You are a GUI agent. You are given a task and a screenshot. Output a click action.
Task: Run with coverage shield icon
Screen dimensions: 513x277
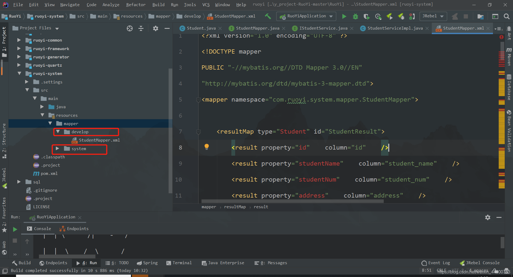(367, 17)
